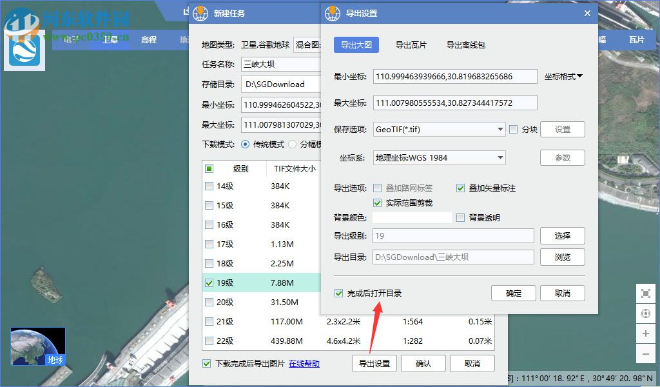Viewport: 660px width, 387px height.
Task: Click the zoom out (−) map icon
Action: (646, 353)
